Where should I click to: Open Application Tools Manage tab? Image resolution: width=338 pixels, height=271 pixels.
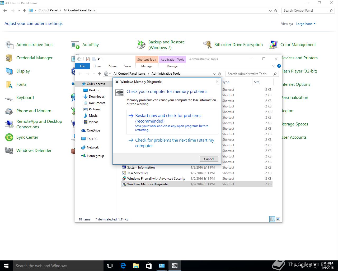(x=172, y=66)
